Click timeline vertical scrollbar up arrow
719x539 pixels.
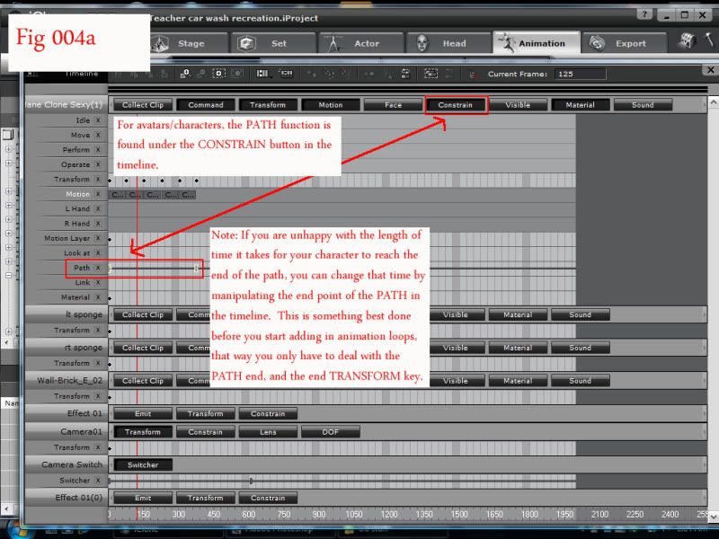point(713,102)
